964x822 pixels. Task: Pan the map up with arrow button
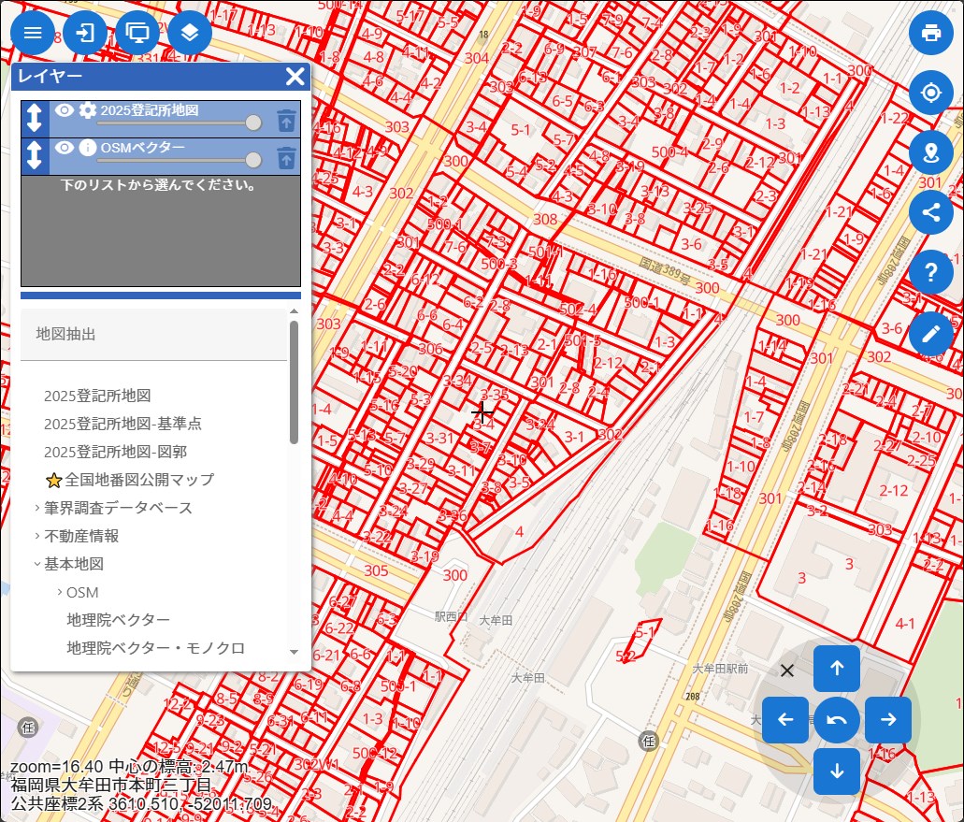[x=837, y=668]
